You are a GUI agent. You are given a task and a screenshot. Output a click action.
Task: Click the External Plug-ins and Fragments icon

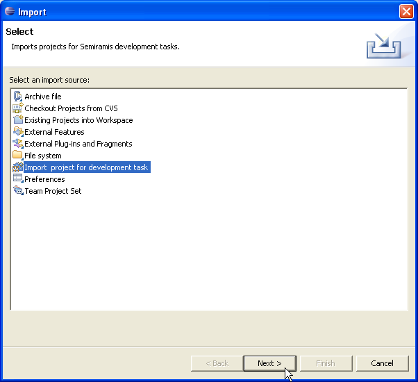[18, 144]
